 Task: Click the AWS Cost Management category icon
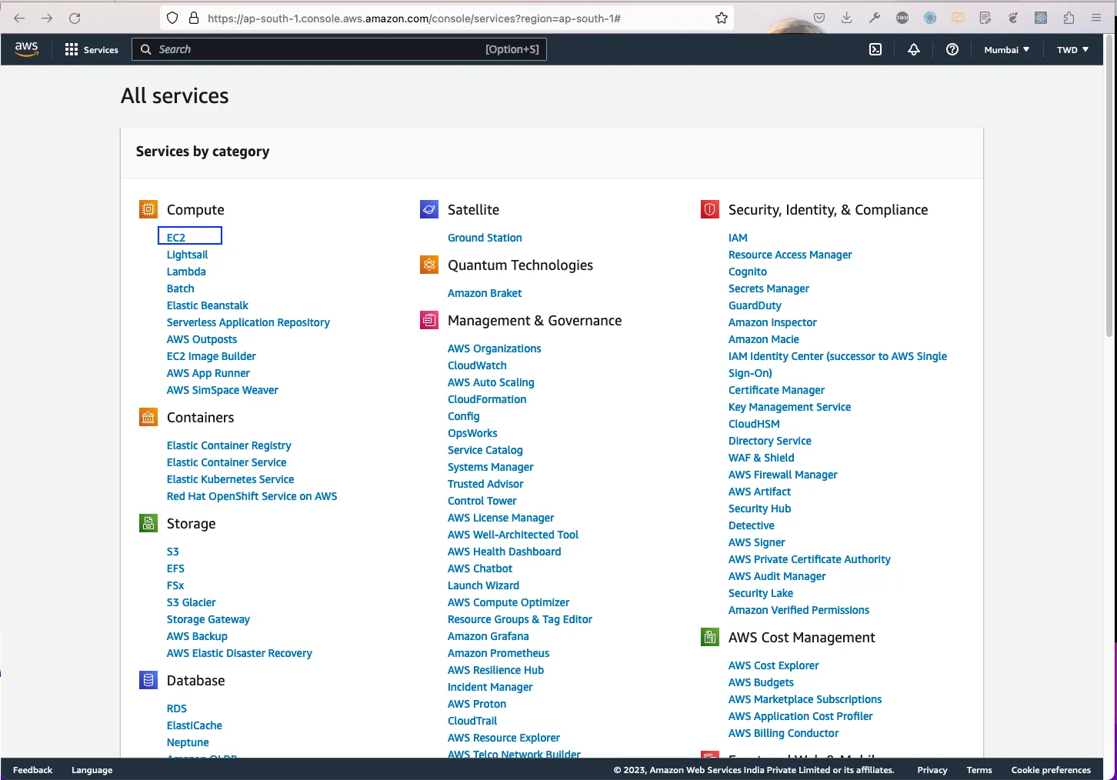[710, 637]
